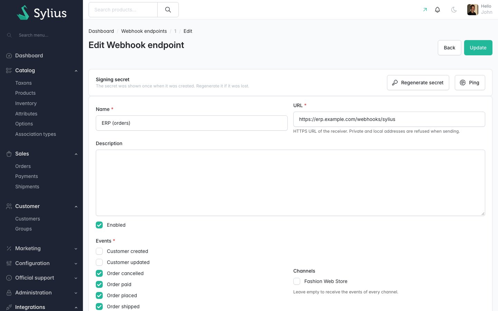Toggle dark mode moon icon

click(x=454, y=10)
